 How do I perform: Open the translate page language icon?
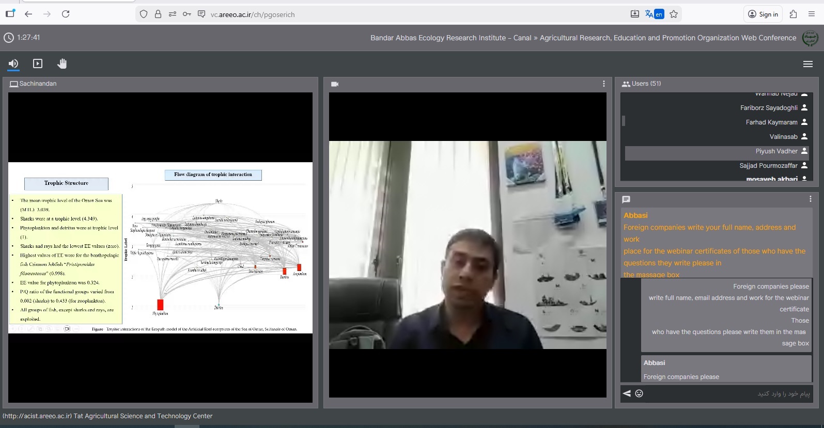(x=654, y=14)
